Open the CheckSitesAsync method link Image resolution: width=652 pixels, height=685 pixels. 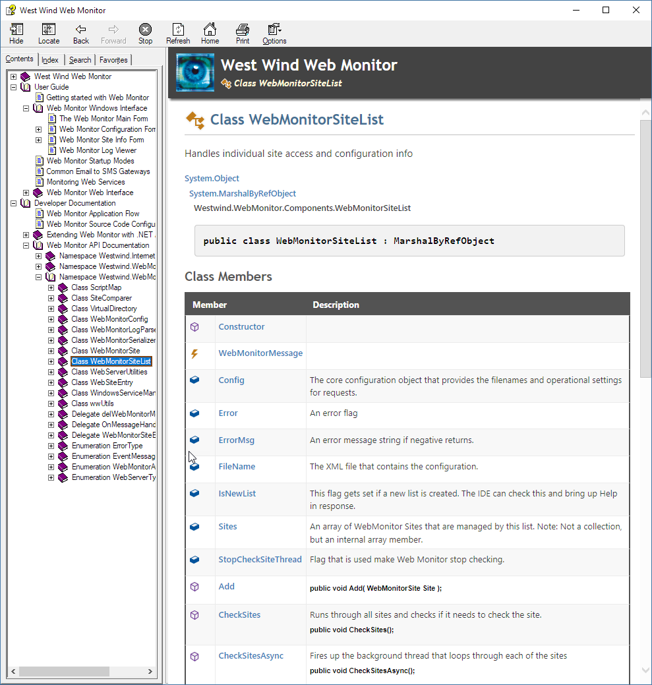click(251, 656)
